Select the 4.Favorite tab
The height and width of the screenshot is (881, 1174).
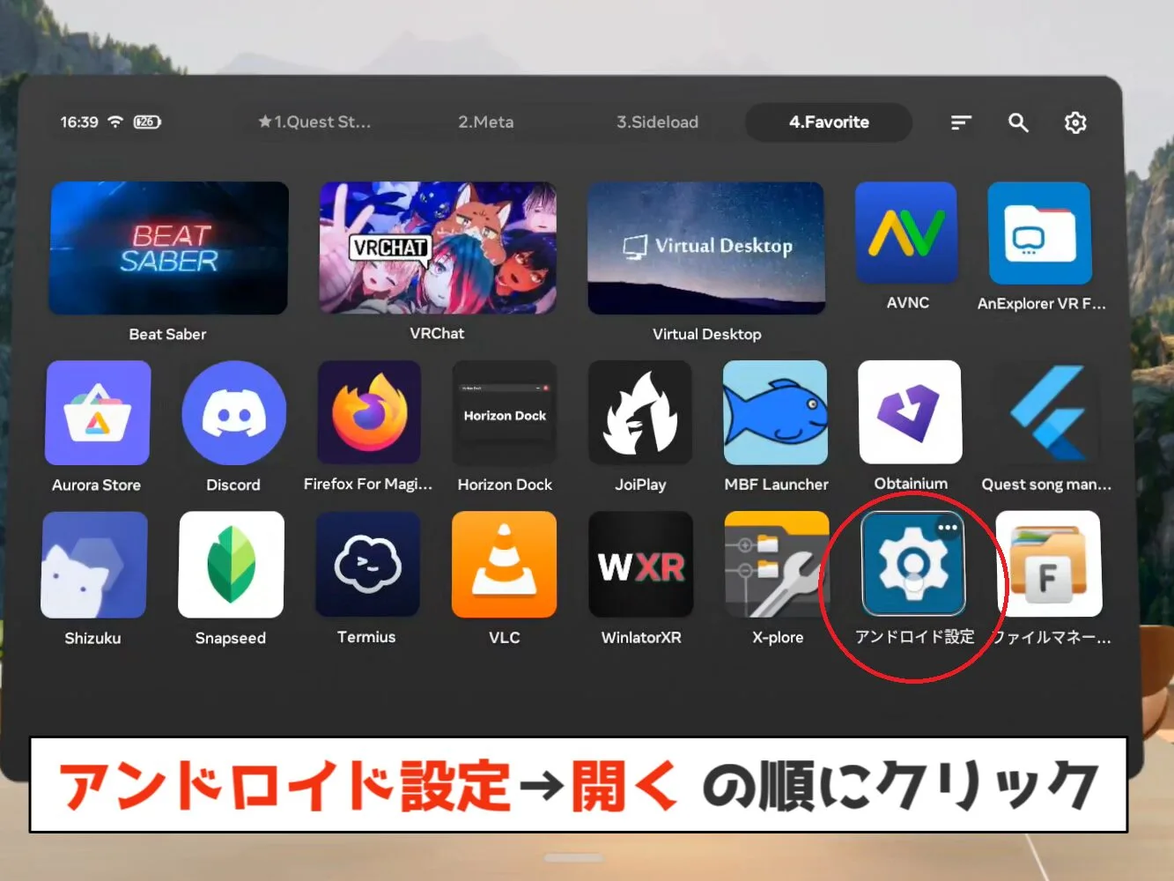click(829, 122)
